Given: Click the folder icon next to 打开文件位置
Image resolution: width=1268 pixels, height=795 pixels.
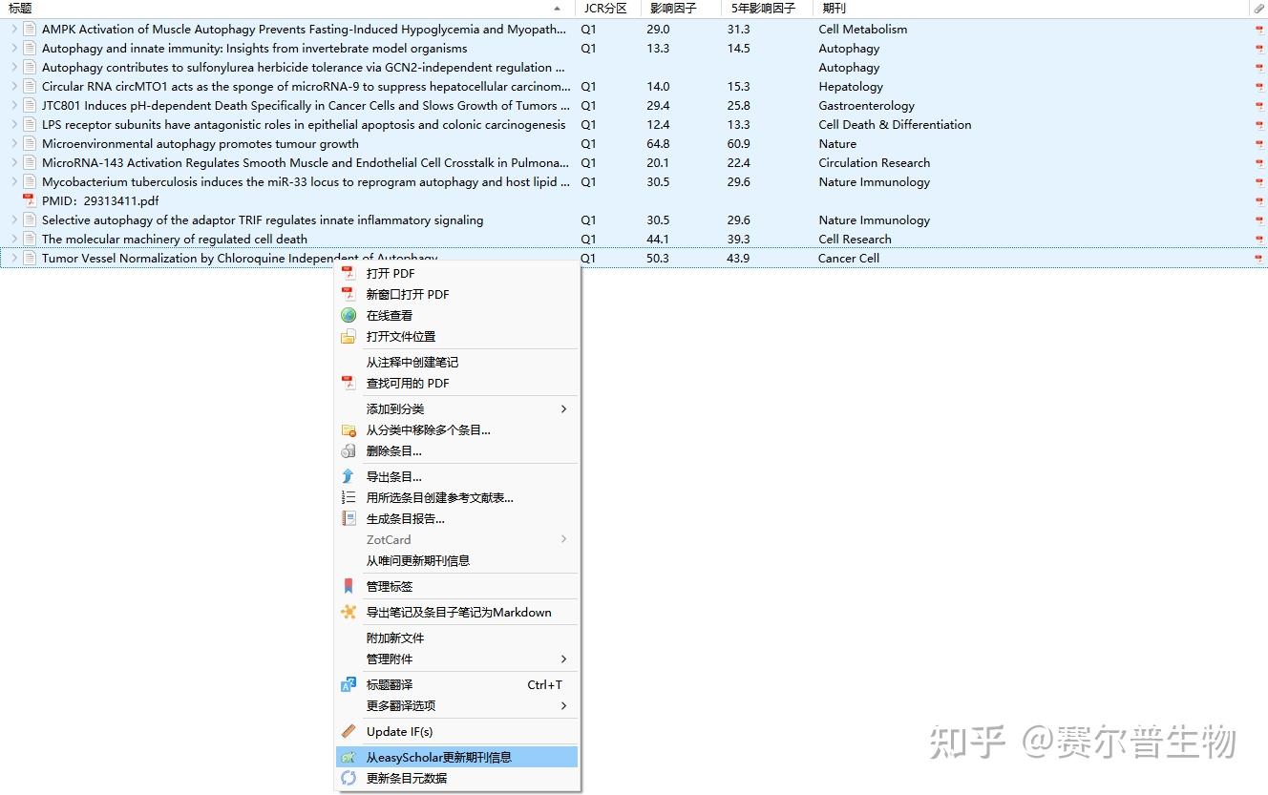Looking at the screenshot, I should click(x=349, y=336).
